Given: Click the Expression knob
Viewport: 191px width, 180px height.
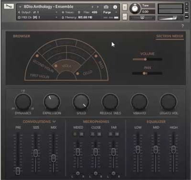Looking at the screenshot, I should click(x=52, y=102).
